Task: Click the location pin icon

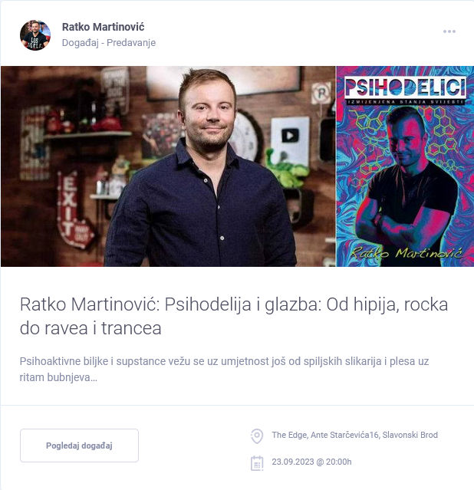Action: pos(257,436)
